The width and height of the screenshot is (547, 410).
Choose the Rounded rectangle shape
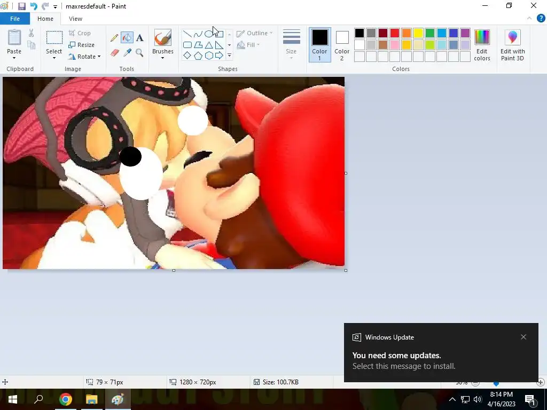(x=187, y=45)
